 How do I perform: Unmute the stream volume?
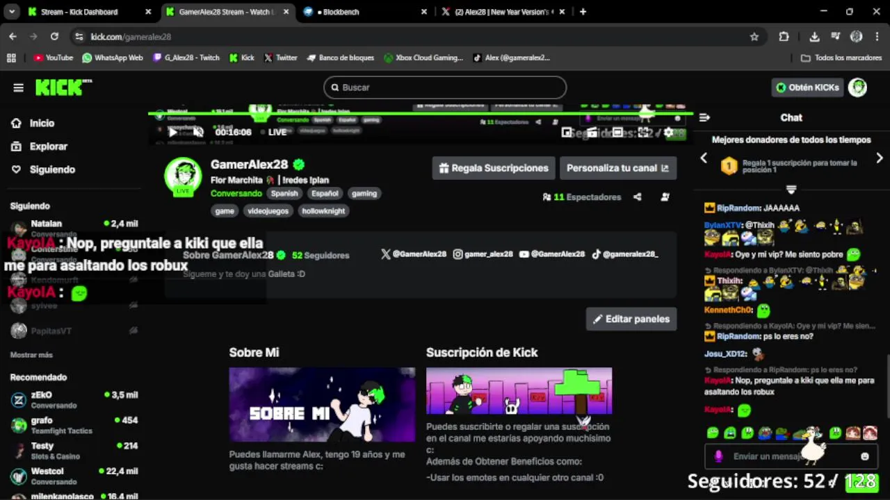[198, 132]
